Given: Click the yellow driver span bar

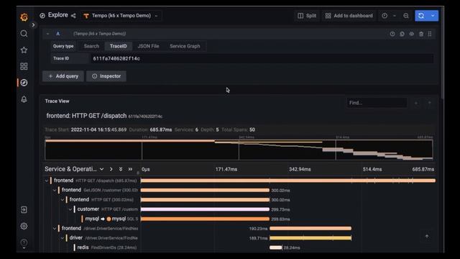Looking at the screenshot, I should (310, 238).
